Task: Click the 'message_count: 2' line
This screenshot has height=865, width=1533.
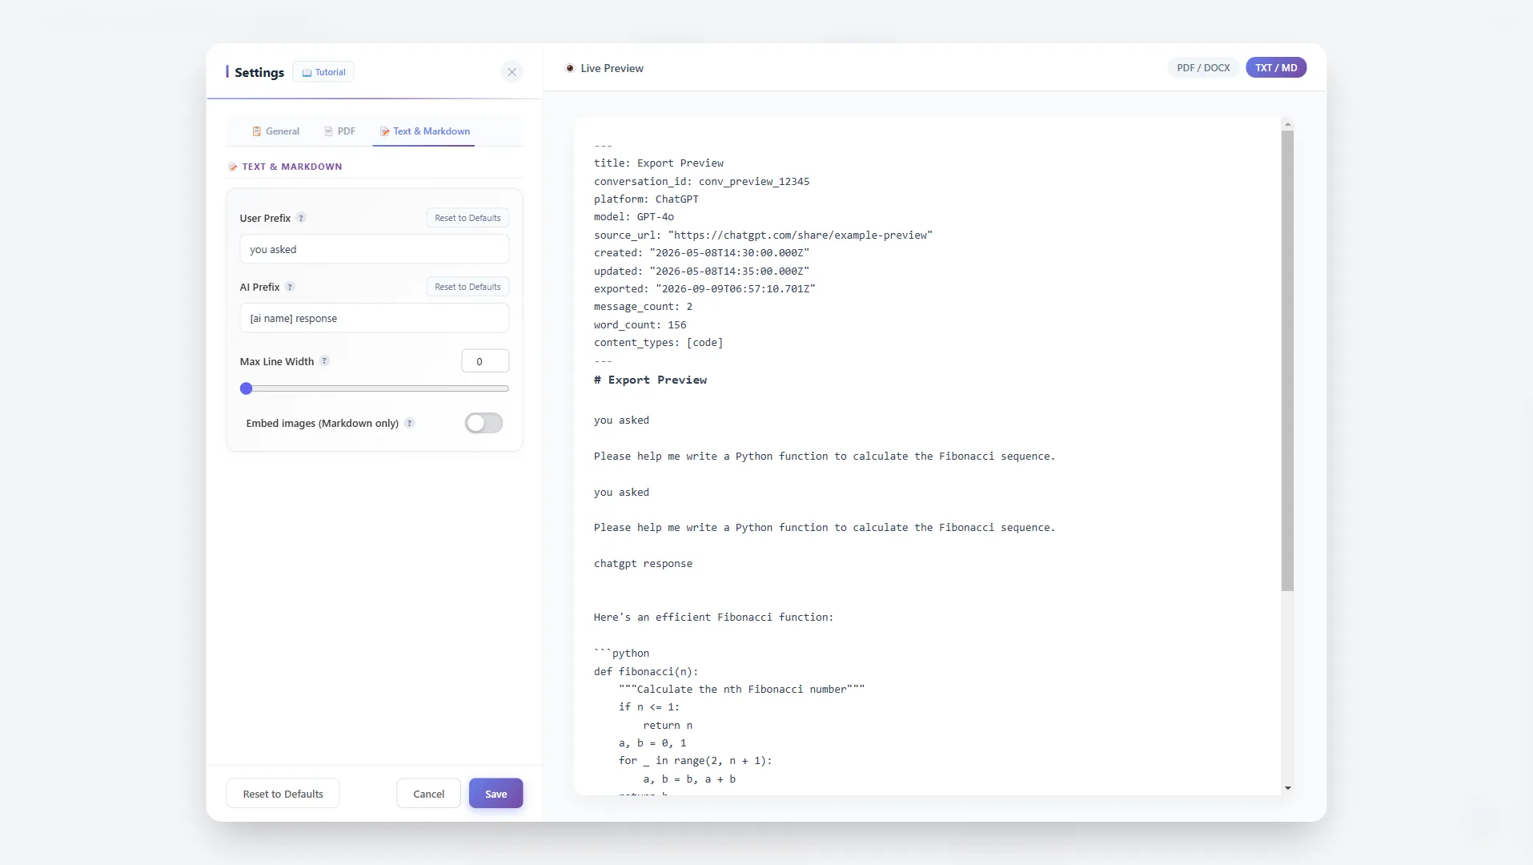Action: tap(643, 307)
